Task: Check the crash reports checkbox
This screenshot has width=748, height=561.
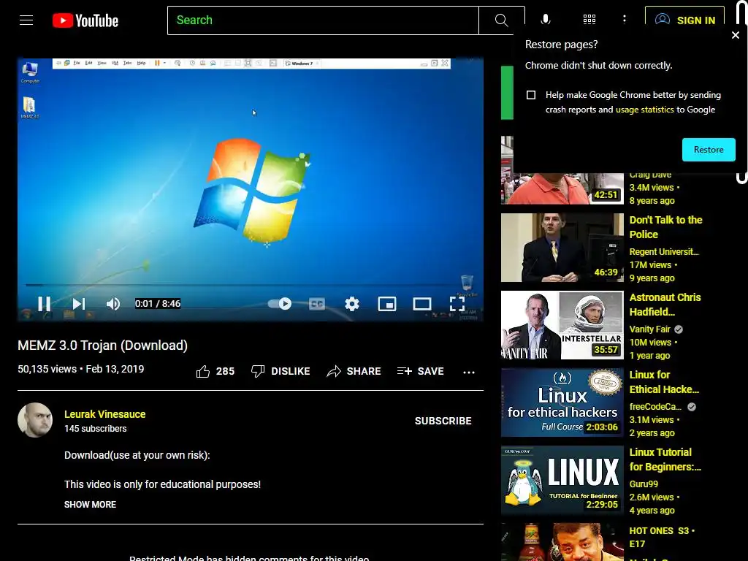Action: [531, 95]
